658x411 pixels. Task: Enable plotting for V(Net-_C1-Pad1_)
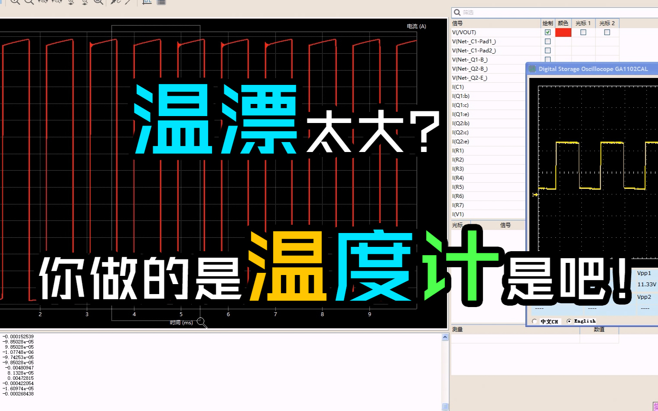547,42
